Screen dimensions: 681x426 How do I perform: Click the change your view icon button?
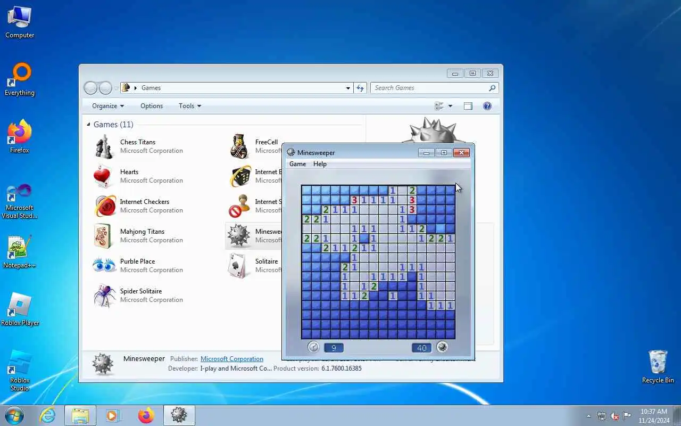click(439, 106)
